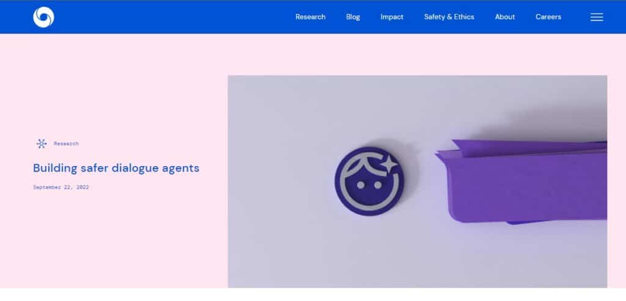Click the sparkle star on the face badge
The width and height of the screenshot is (626, 301).
[388, 164]
